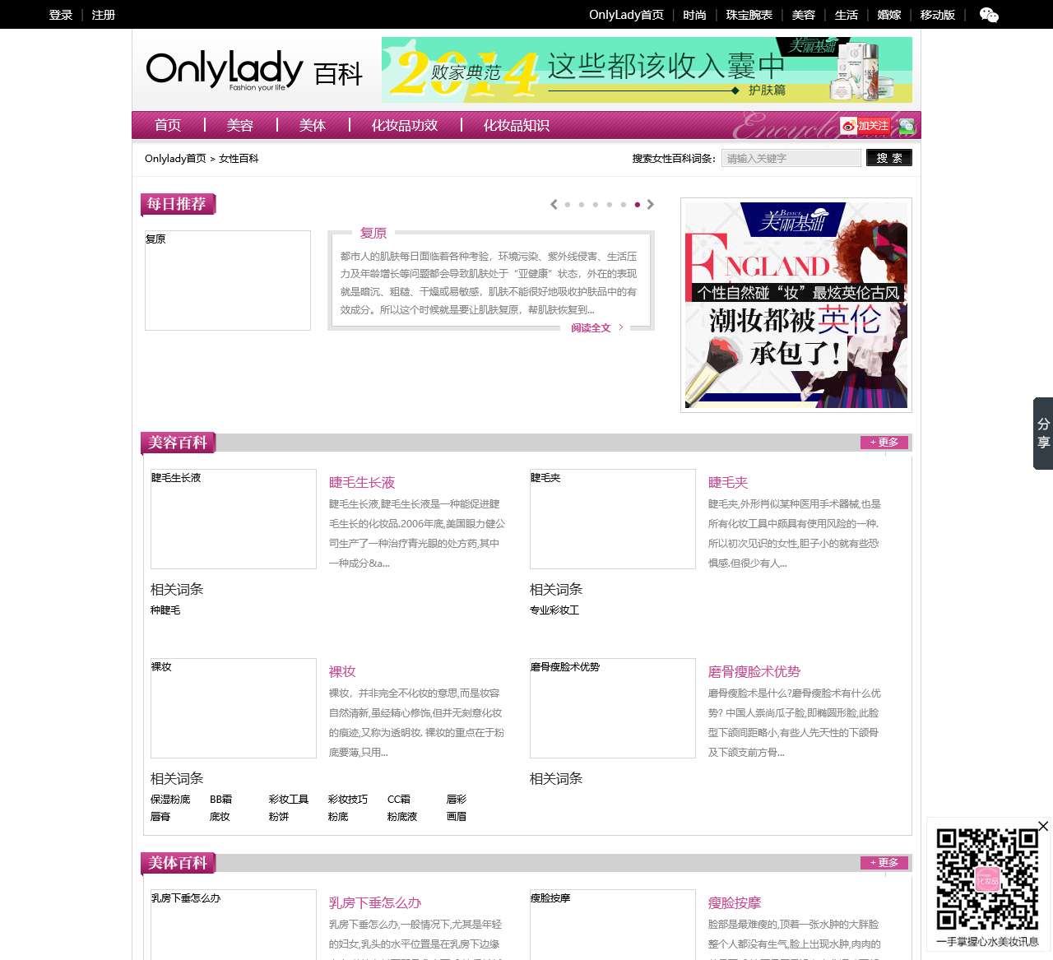Click 乳房下垂怎么办 article title
The image size is (1053, 960).
click(x=375, y=903)
